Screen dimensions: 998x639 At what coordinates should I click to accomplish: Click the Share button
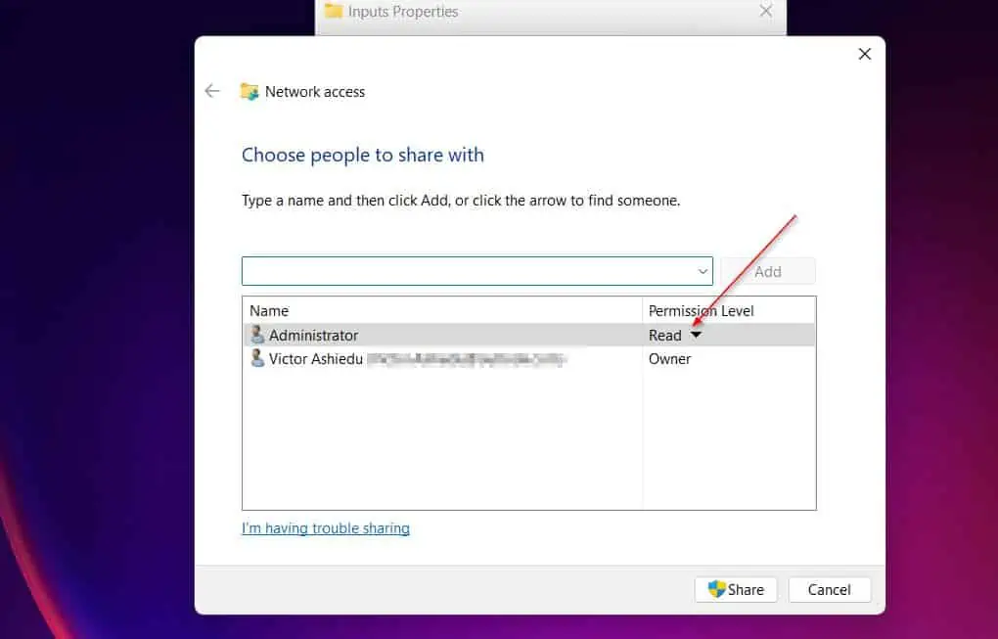pos(736,589)
